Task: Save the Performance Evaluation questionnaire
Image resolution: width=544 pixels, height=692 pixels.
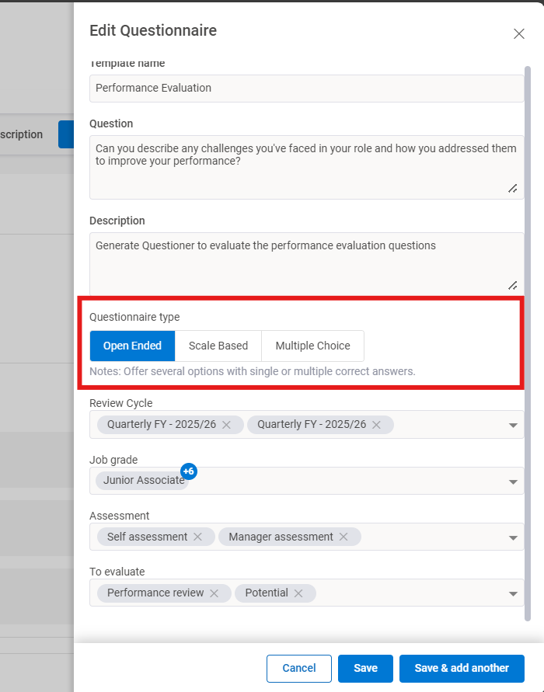Action: 365,668
